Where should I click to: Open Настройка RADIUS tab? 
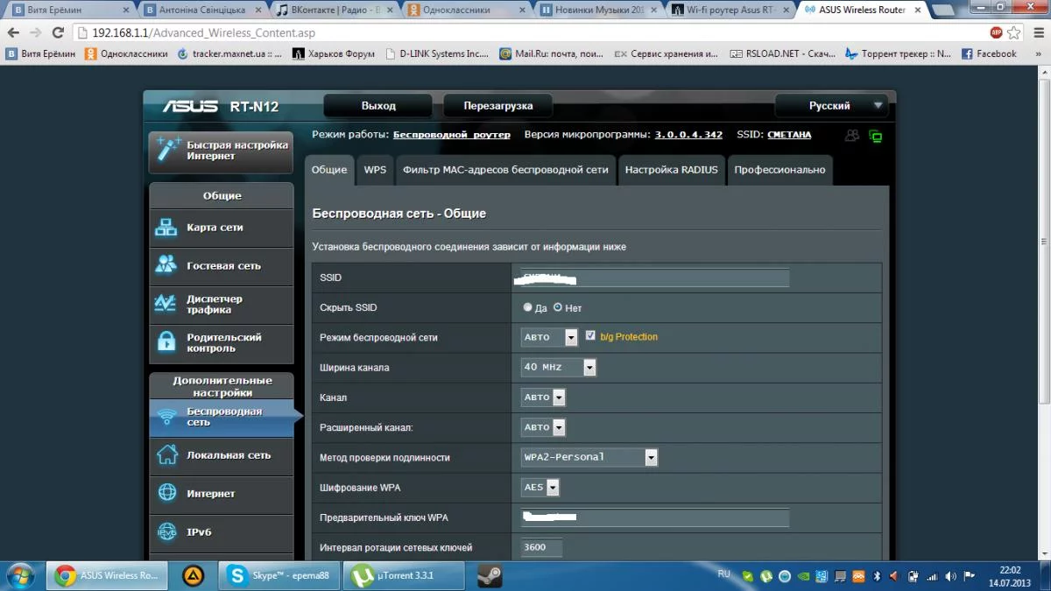(671, 170)
